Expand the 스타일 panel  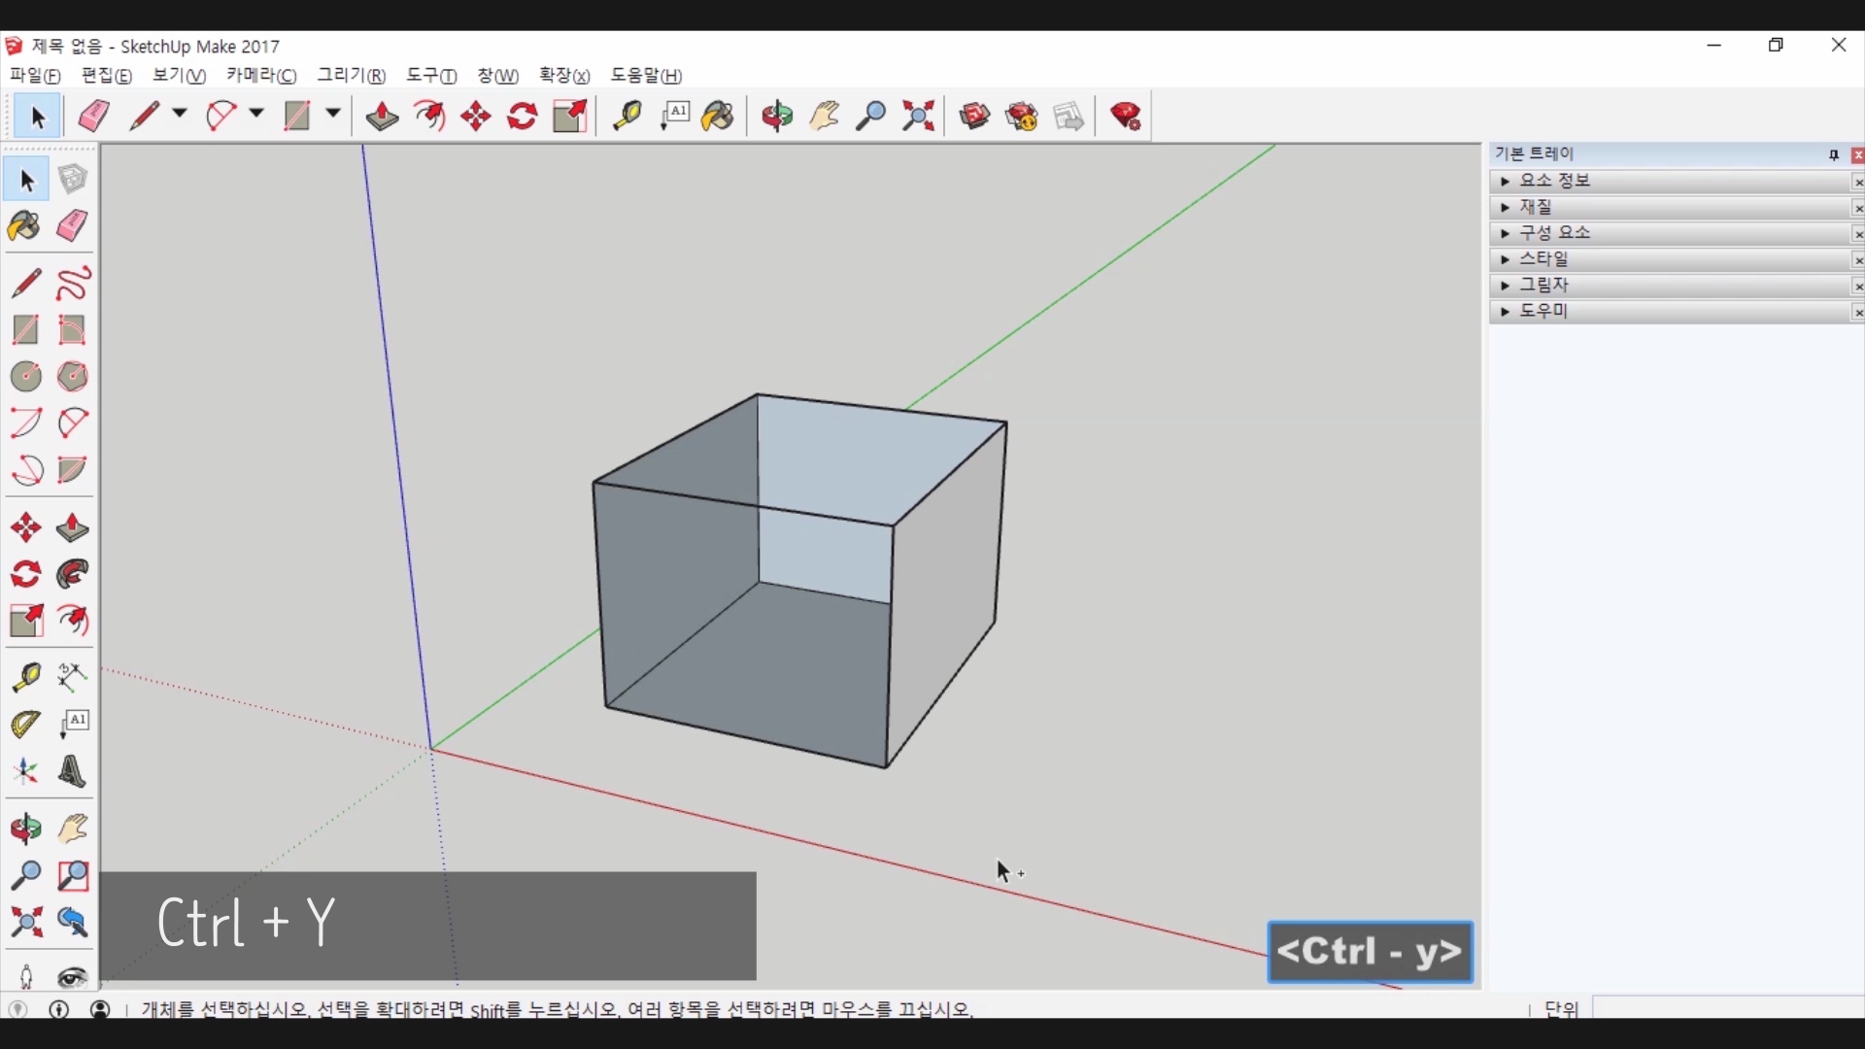[1505, 260]
